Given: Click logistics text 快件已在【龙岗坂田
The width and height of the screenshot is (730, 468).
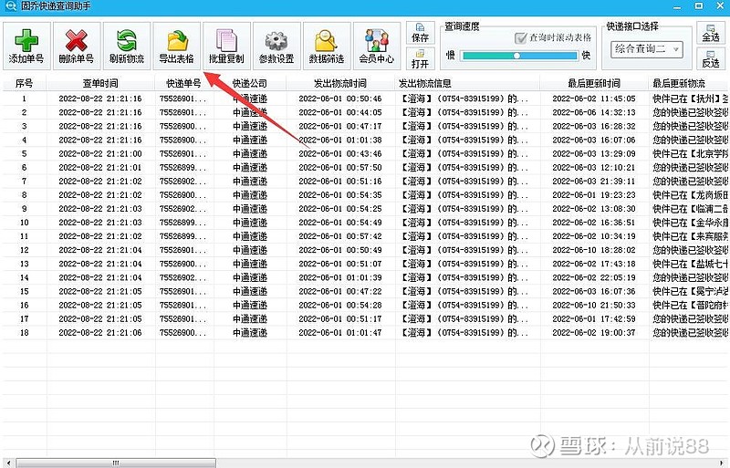Looking at the screenshot, I should 691,195.
